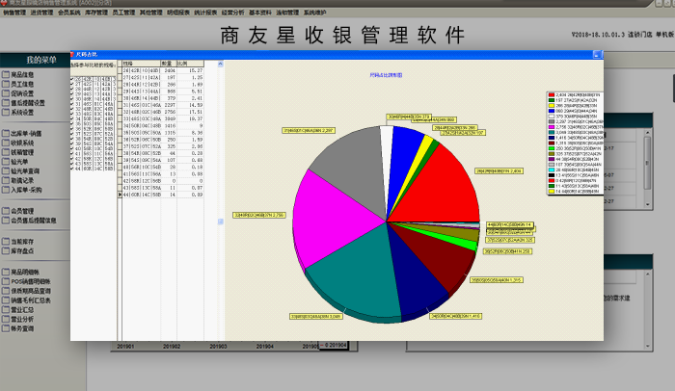Open 会员管理 in the sidebar
The image size is (675, 391).
click(23, 210)
